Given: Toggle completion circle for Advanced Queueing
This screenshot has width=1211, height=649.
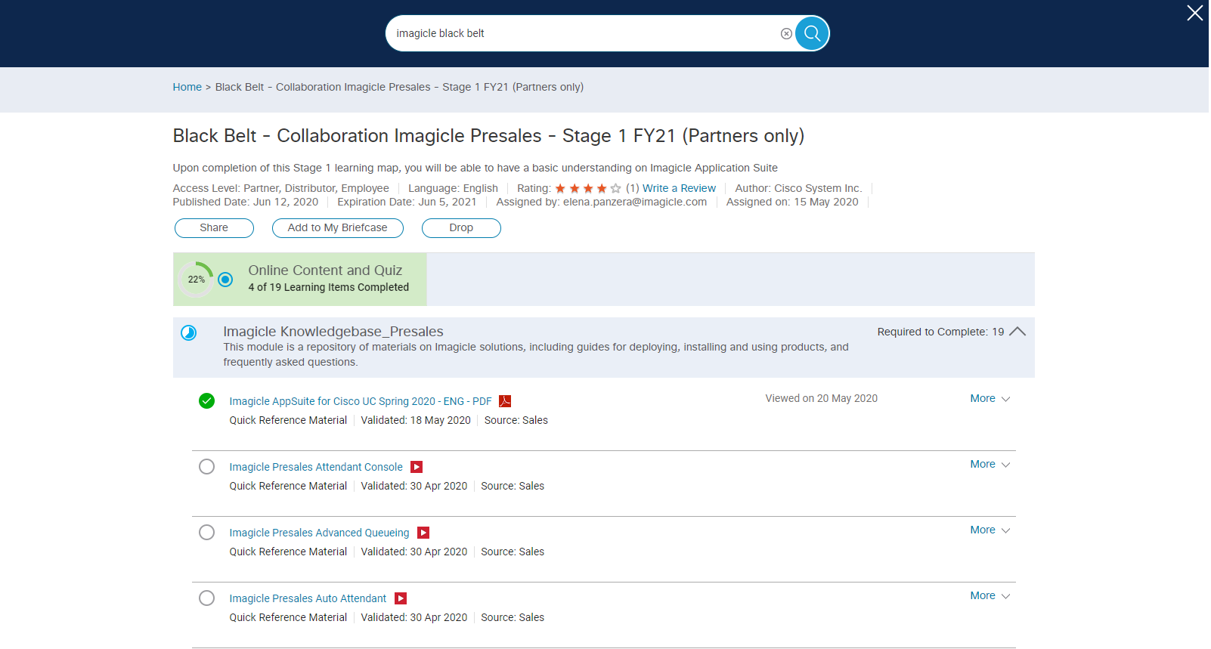Looking at the screenshot, I should (x=206, y=533).
